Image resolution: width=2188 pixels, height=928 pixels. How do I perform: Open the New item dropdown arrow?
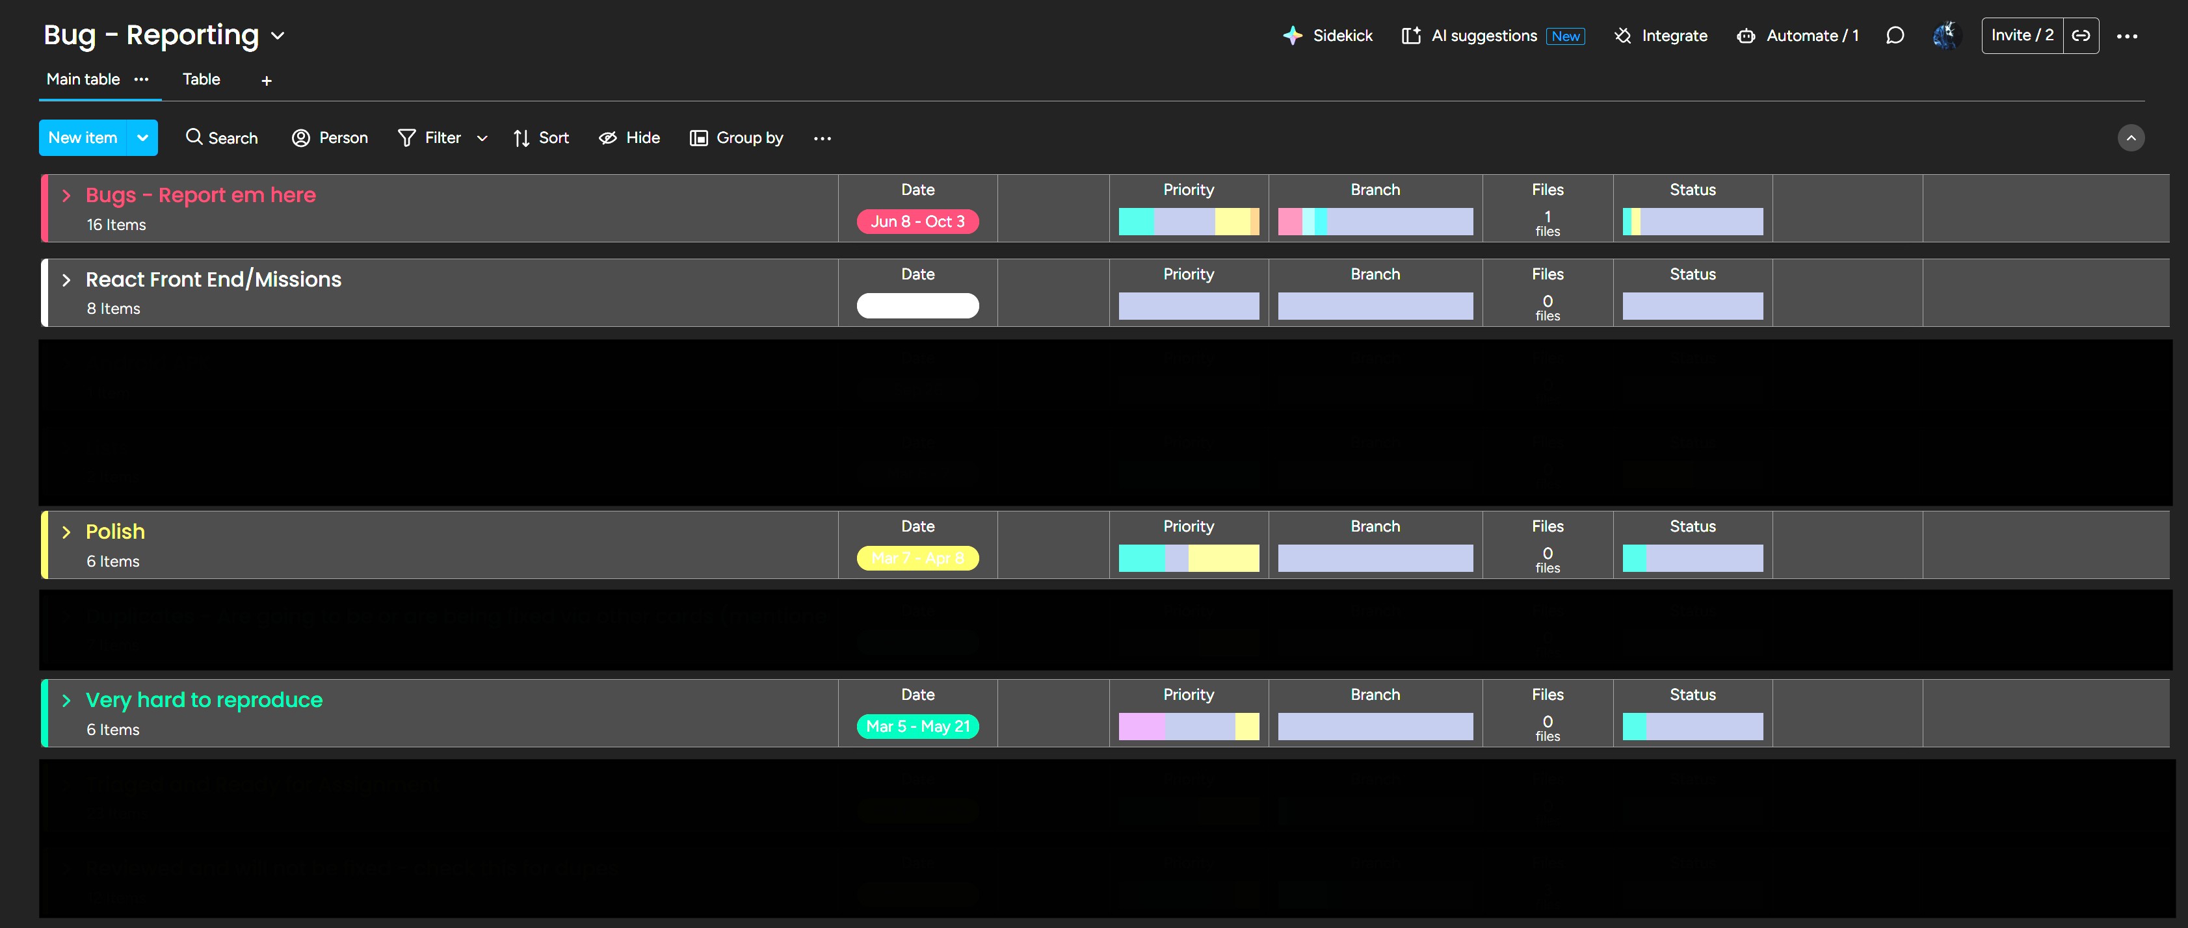142,138
